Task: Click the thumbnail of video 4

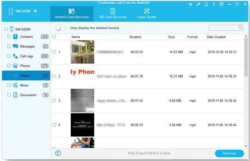Action: click(x=82, y=125)
